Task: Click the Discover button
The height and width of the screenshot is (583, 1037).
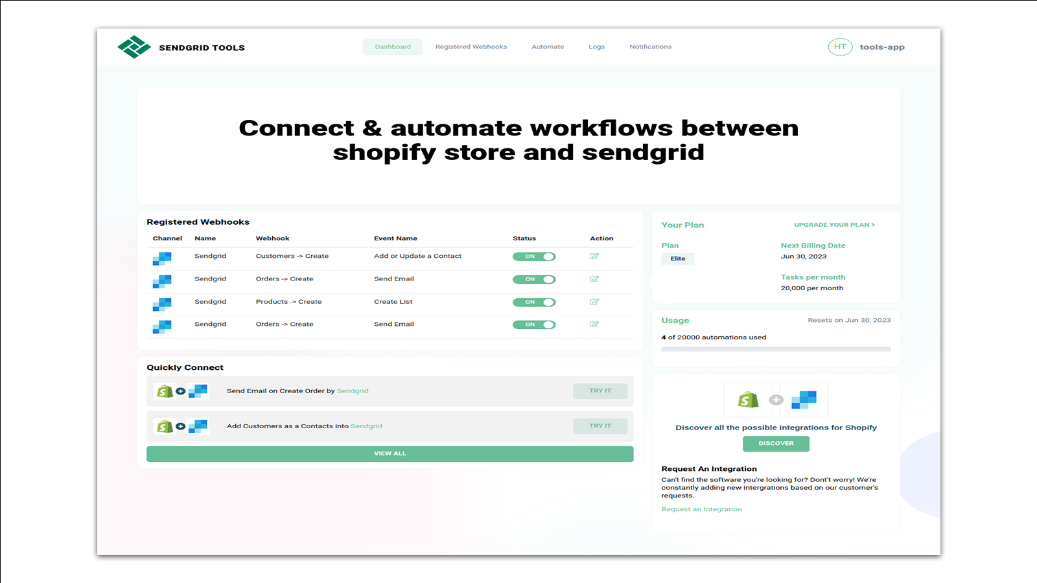Action: point(776,444)
